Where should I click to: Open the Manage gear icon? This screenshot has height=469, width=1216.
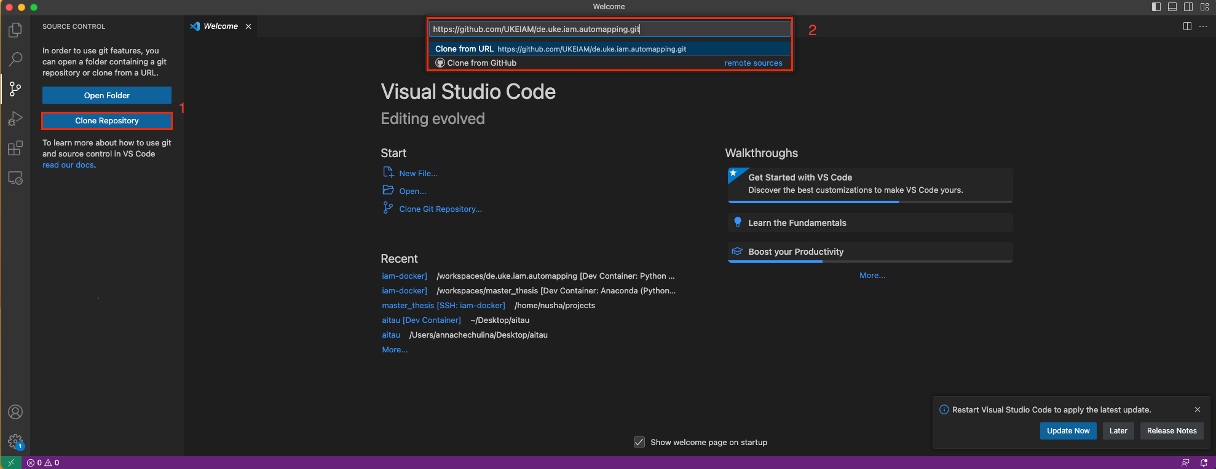click(x=15, y=441)
